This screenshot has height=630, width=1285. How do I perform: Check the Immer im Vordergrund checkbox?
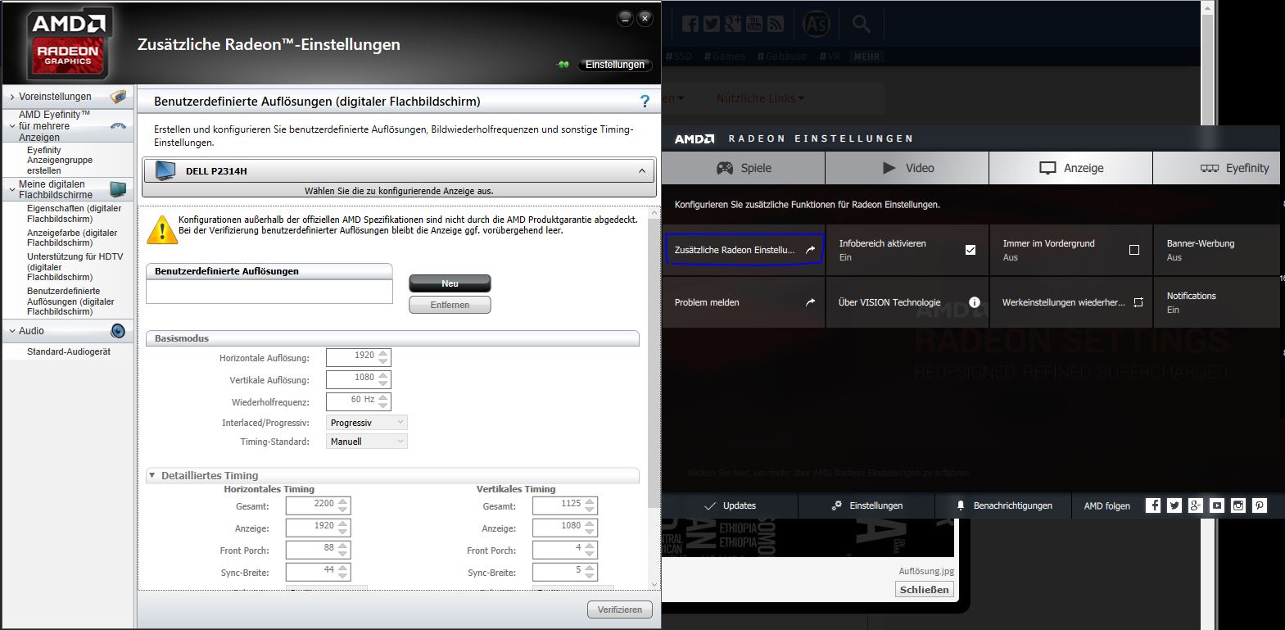(x=1134, y=250)
